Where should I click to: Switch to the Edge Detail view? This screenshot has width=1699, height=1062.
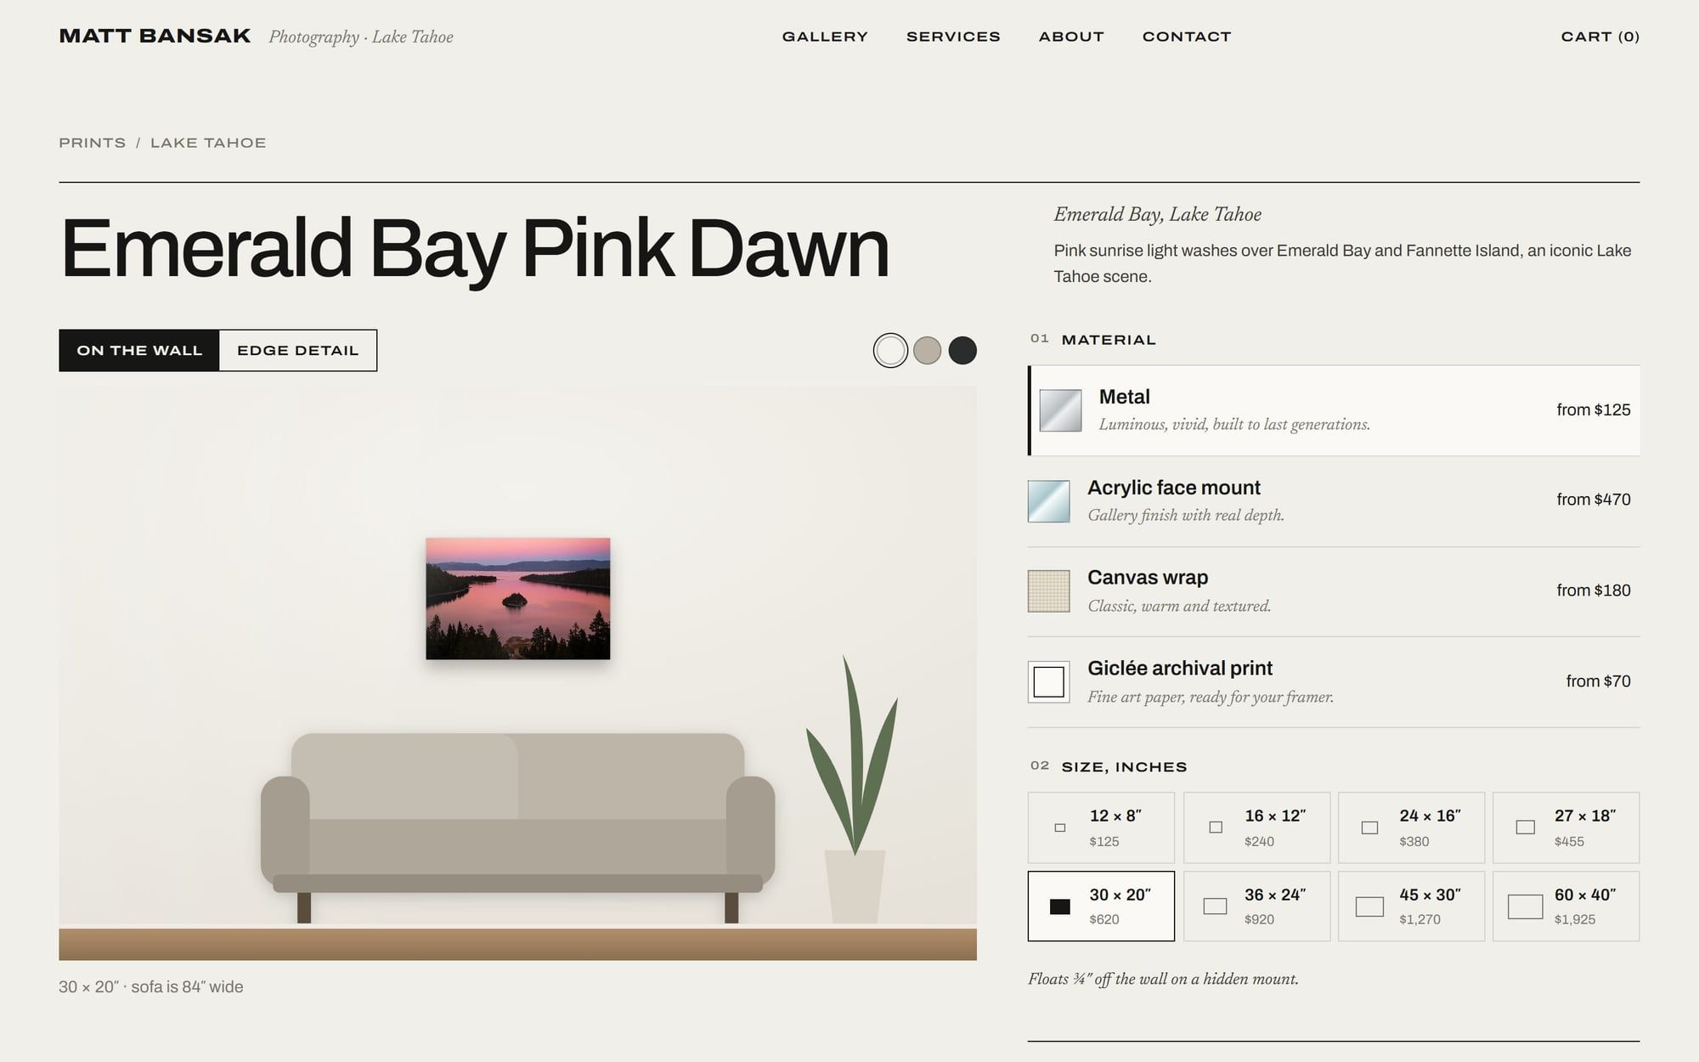[298, 350]
